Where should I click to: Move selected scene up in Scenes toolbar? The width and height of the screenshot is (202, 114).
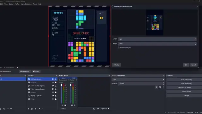click(x=8, y=109)
